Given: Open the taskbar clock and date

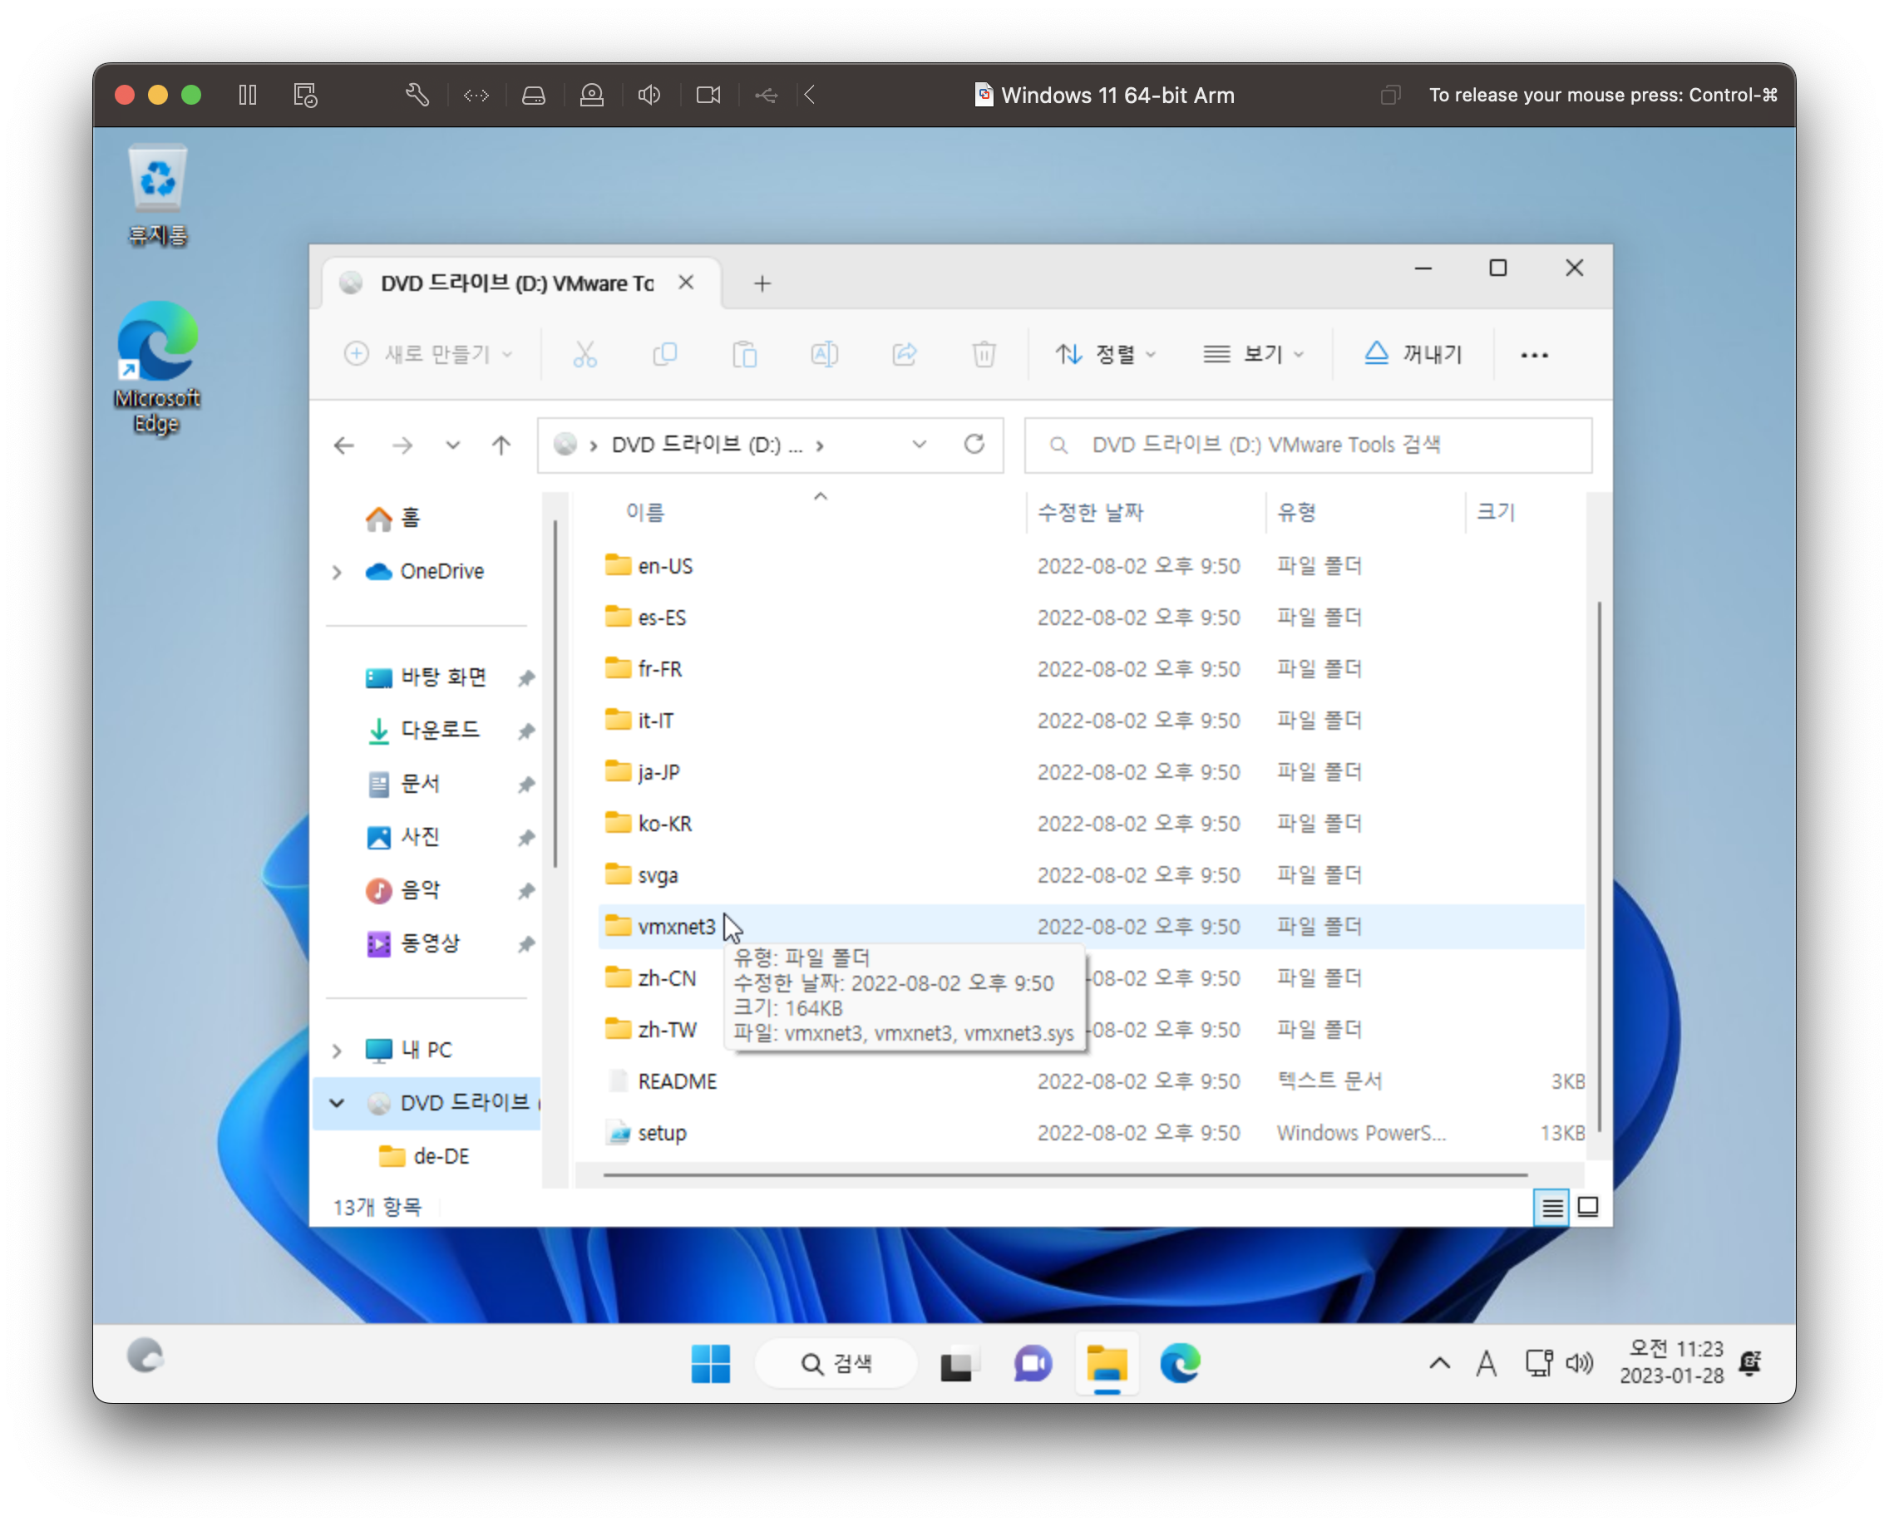Looking at the screenshot, I should pos(1672,1362).
